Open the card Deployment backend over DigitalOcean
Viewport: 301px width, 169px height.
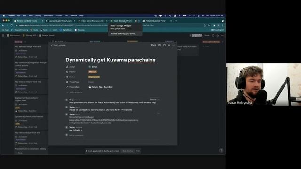click(x=31, y=104)
